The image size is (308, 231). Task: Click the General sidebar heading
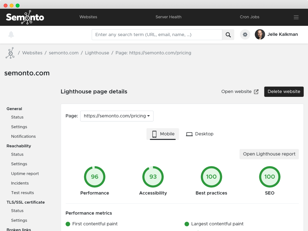14,109
